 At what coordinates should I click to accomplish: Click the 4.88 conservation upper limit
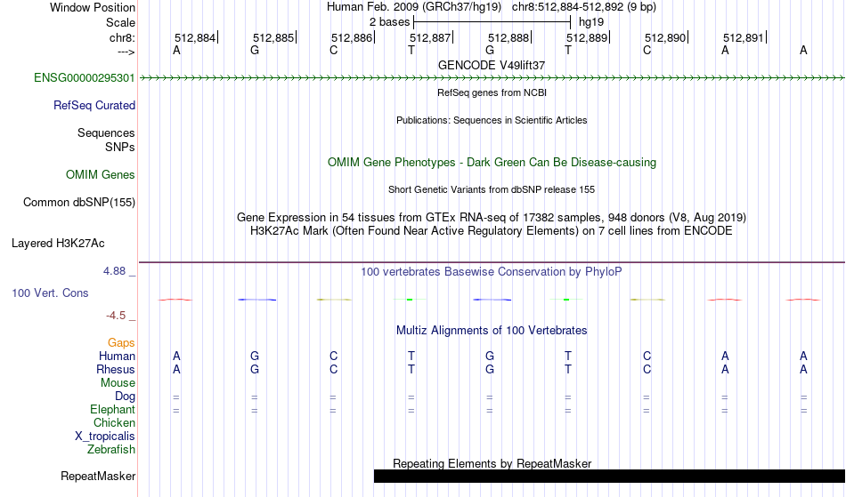pyautogui.click(x=115, y=271)
